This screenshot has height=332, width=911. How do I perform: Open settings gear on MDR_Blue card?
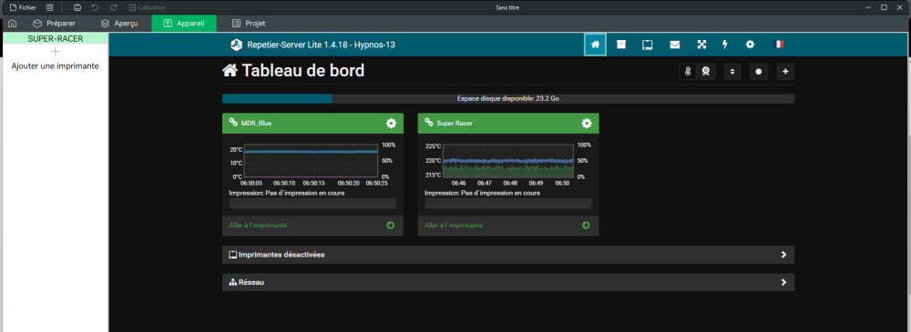click(x=391, y=123)
